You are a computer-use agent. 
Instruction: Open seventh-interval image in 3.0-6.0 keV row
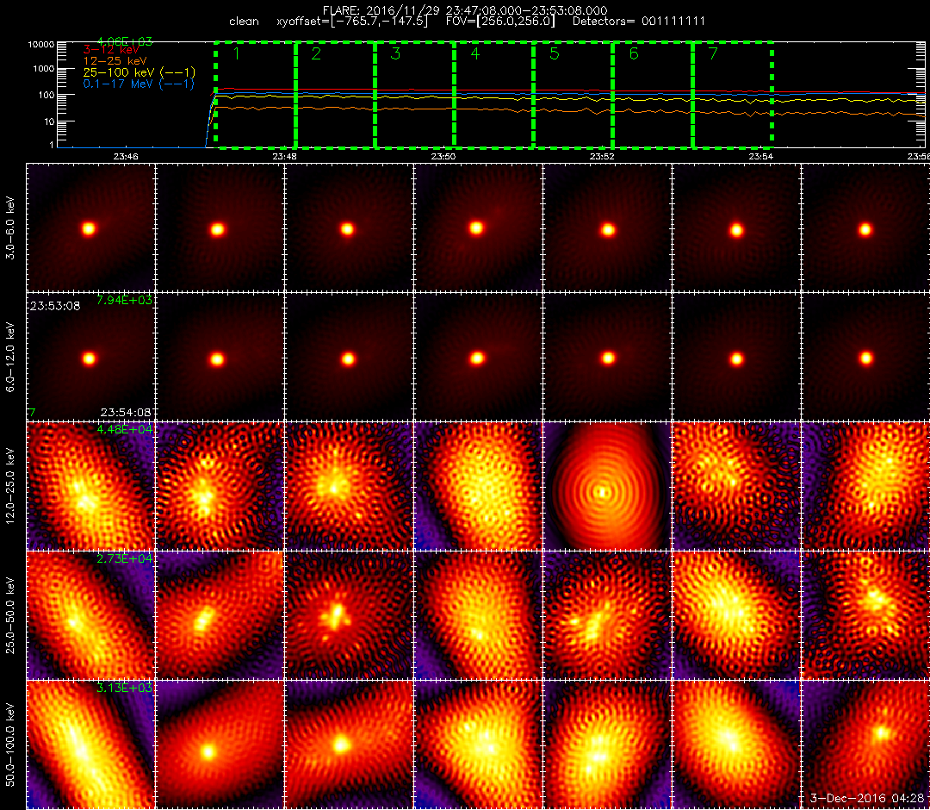coord(865,227)
